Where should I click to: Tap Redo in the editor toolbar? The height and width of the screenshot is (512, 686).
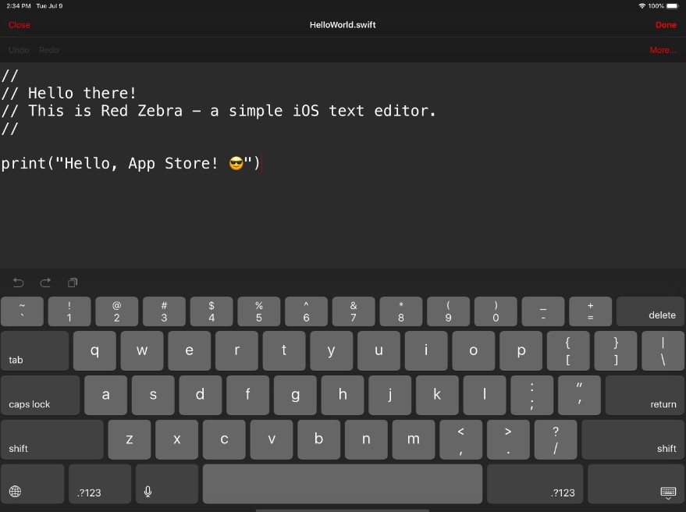pyautogui.click(x=48, y=50)
